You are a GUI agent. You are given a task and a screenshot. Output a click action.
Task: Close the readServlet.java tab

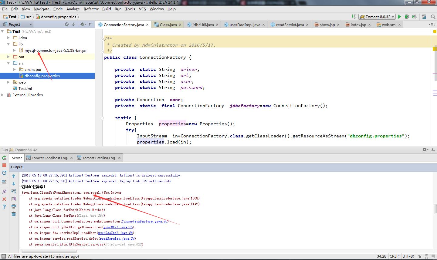pyautogui.click(x=307, y=25)
